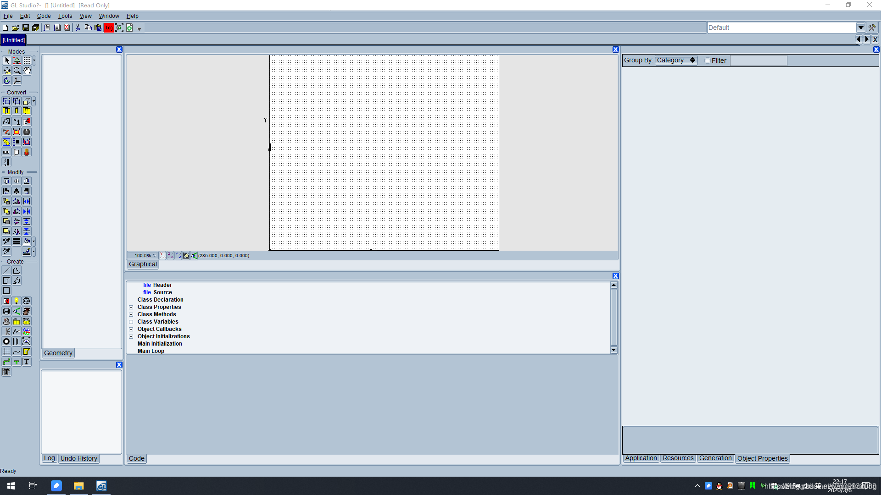
Task: Select the pointer/select tool
Action: point(7,60)
